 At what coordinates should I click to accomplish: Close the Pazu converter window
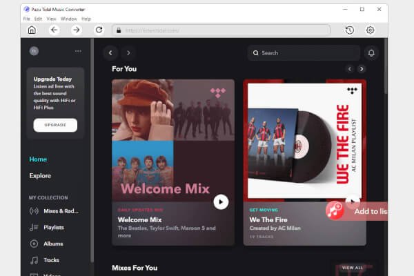379,9
